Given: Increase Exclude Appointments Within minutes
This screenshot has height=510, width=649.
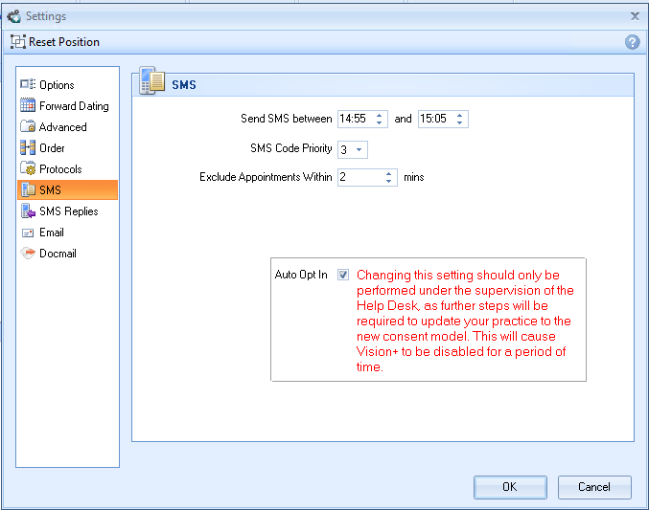Looking at the screenshot, I should click(x=388, y=173).
